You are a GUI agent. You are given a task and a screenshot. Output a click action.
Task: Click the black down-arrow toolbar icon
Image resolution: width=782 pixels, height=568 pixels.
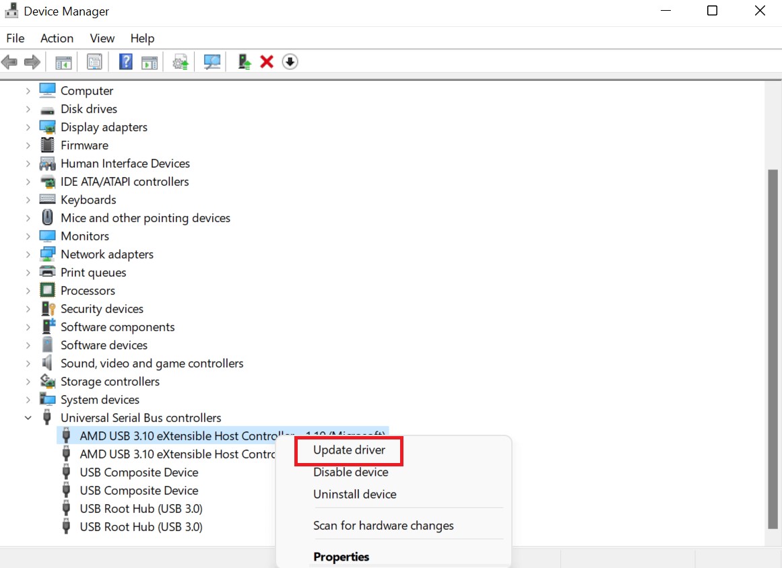pyautogui.click(x=290, y=62)
